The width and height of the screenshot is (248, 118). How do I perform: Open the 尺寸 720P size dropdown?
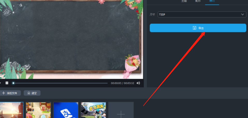202,14
